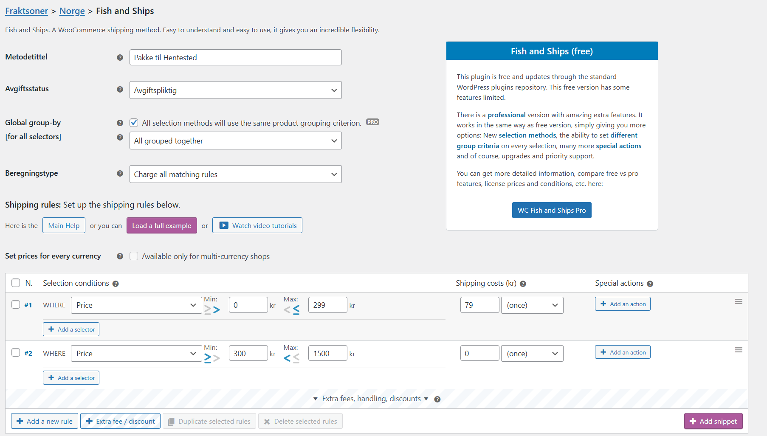
Task: Click the Add a new rule button
Action: tap(45, 421)
